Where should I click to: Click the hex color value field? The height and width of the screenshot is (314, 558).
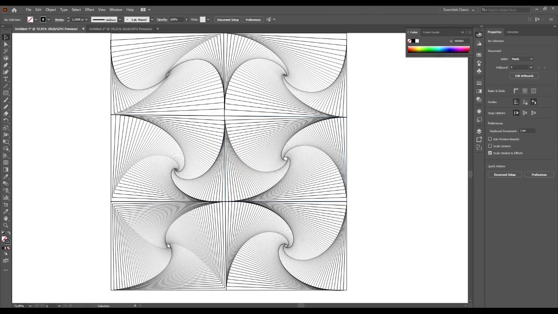pos(461,41)
